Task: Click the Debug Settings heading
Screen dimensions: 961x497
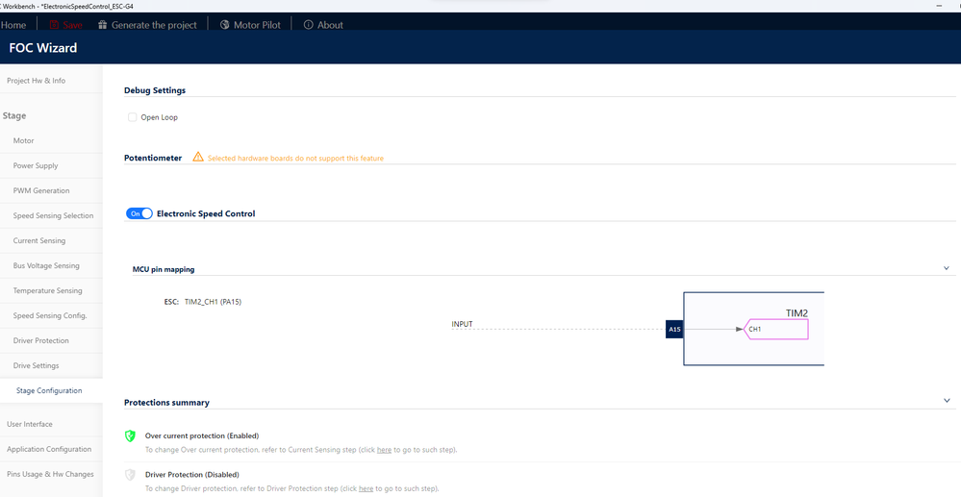Action: point(155,90)
